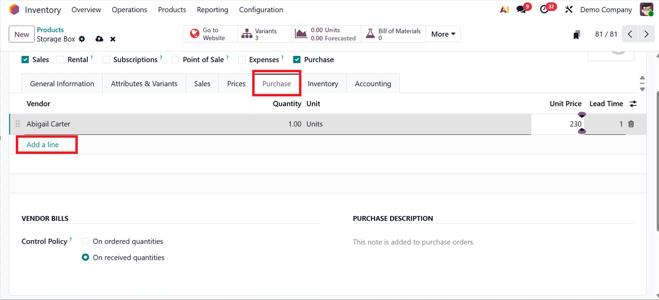The width and height of the screenshot is (659, 300).
Task: Open the Activities clock icon
Action: point(544,9)
